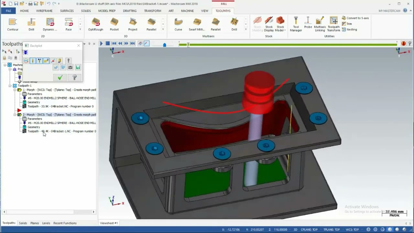Save backplot as geometry (green disk icon)
414x233 pixels.
[78, 67]
